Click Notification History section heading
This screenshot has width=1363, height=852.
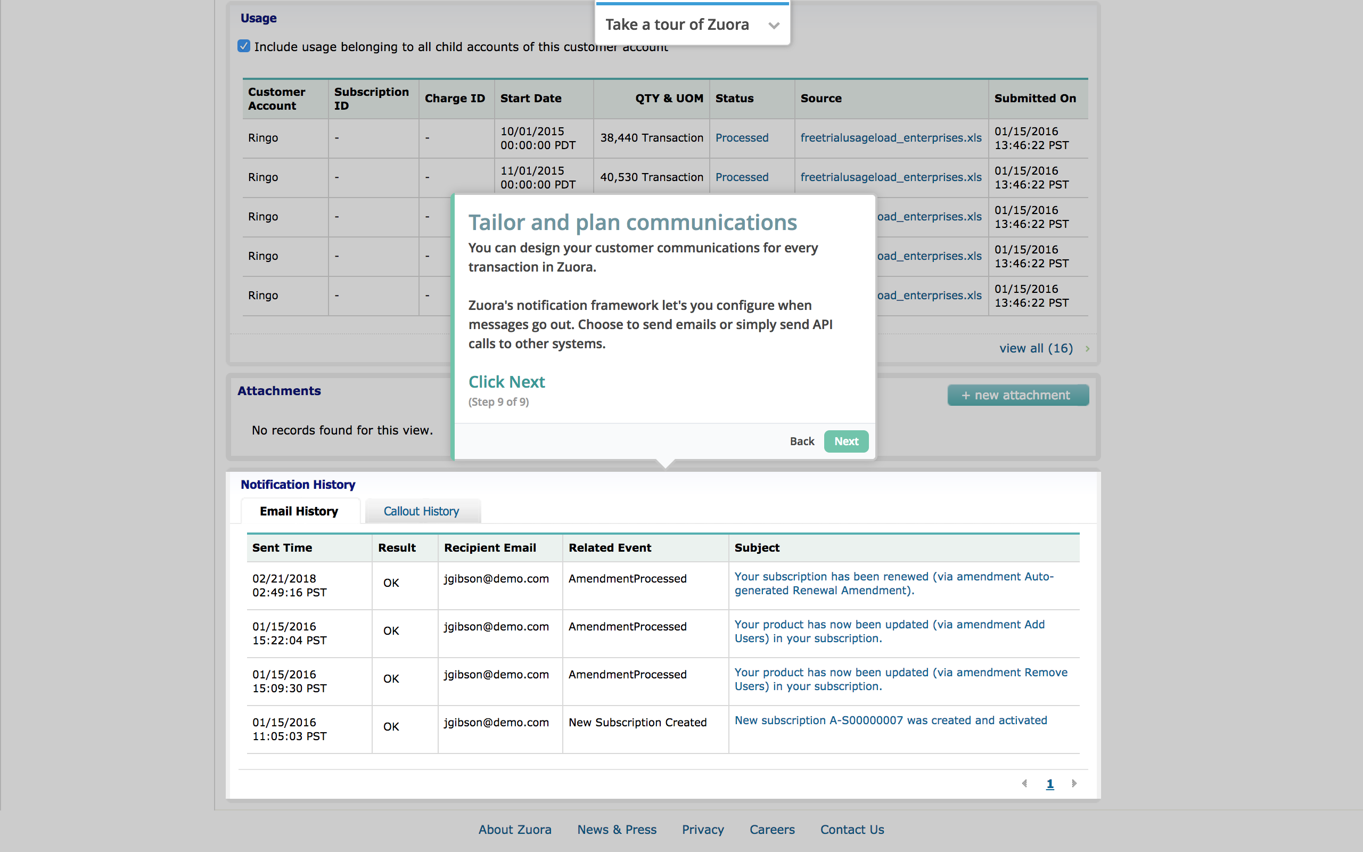point(298,485)
